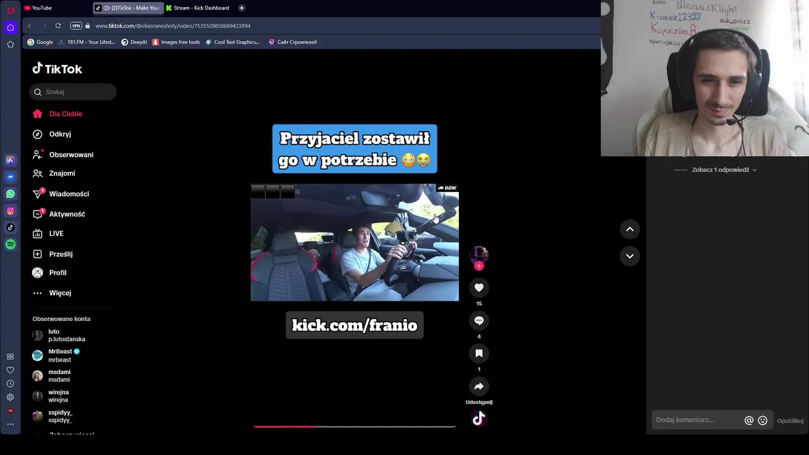Open the DeepAI bookmark
The width and height of the screenshot is (809, 455).
(x=134, y=42)
